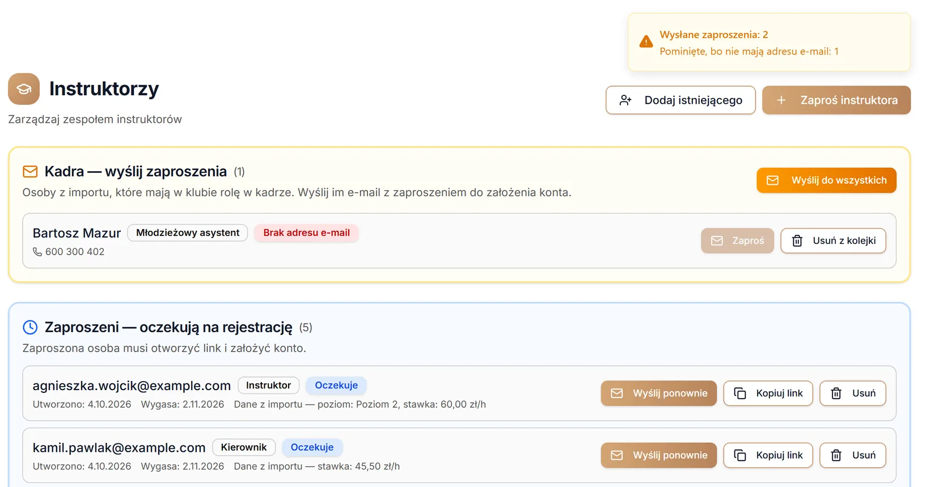Viewport: 930px width, 487px height.
Task: Open Dodaj istniejącego dialog
Action: pyautogui.click(x=680, y=100)
